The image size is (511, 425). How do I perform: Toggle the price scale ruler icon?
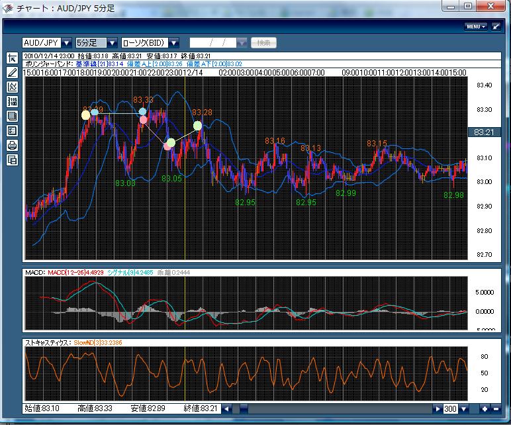pyautogui.click(x=13, y=101)
